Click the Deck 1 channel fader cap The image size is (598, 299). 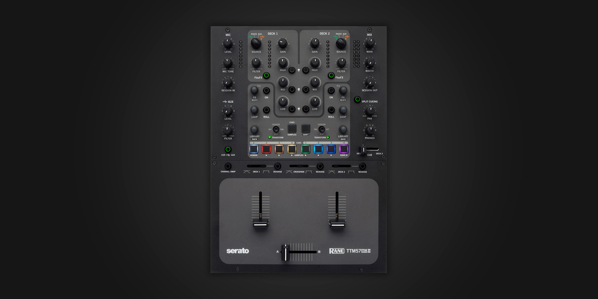(x=260, y=224)
